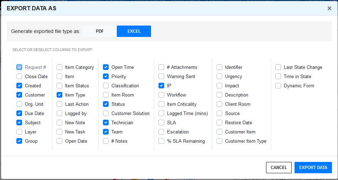Choose EXCEL export file type

134,31
